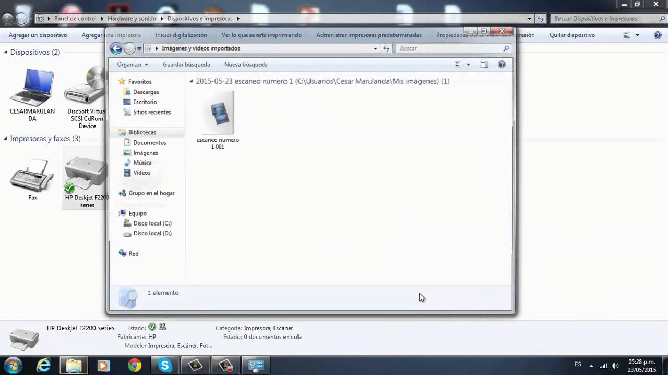Click forward arrow in front Explorer window
The width and height of the screenshot is (668, 375).
point(129,48)
